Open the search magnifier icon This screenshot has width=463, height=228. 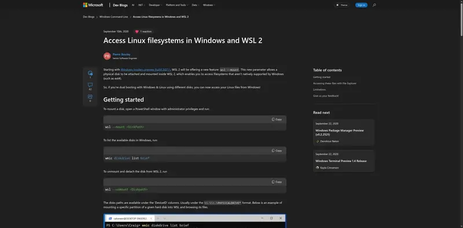point(374,5)
